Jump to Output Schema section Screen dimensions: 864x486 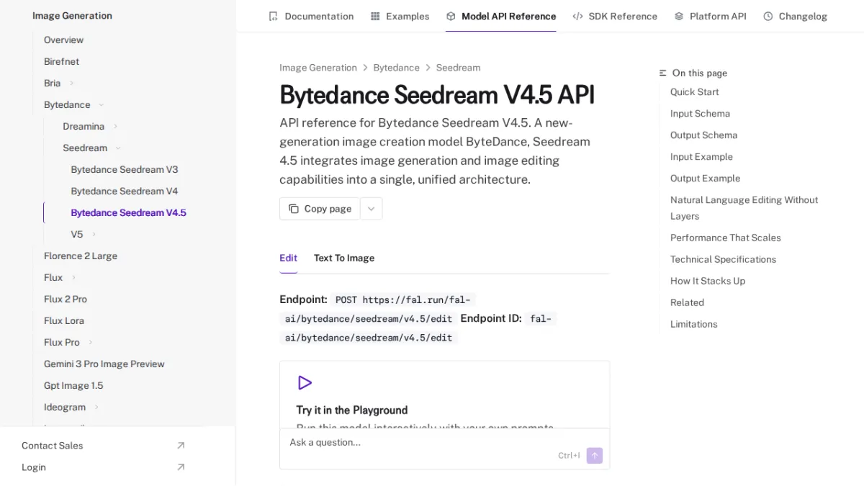click(703, 135)
